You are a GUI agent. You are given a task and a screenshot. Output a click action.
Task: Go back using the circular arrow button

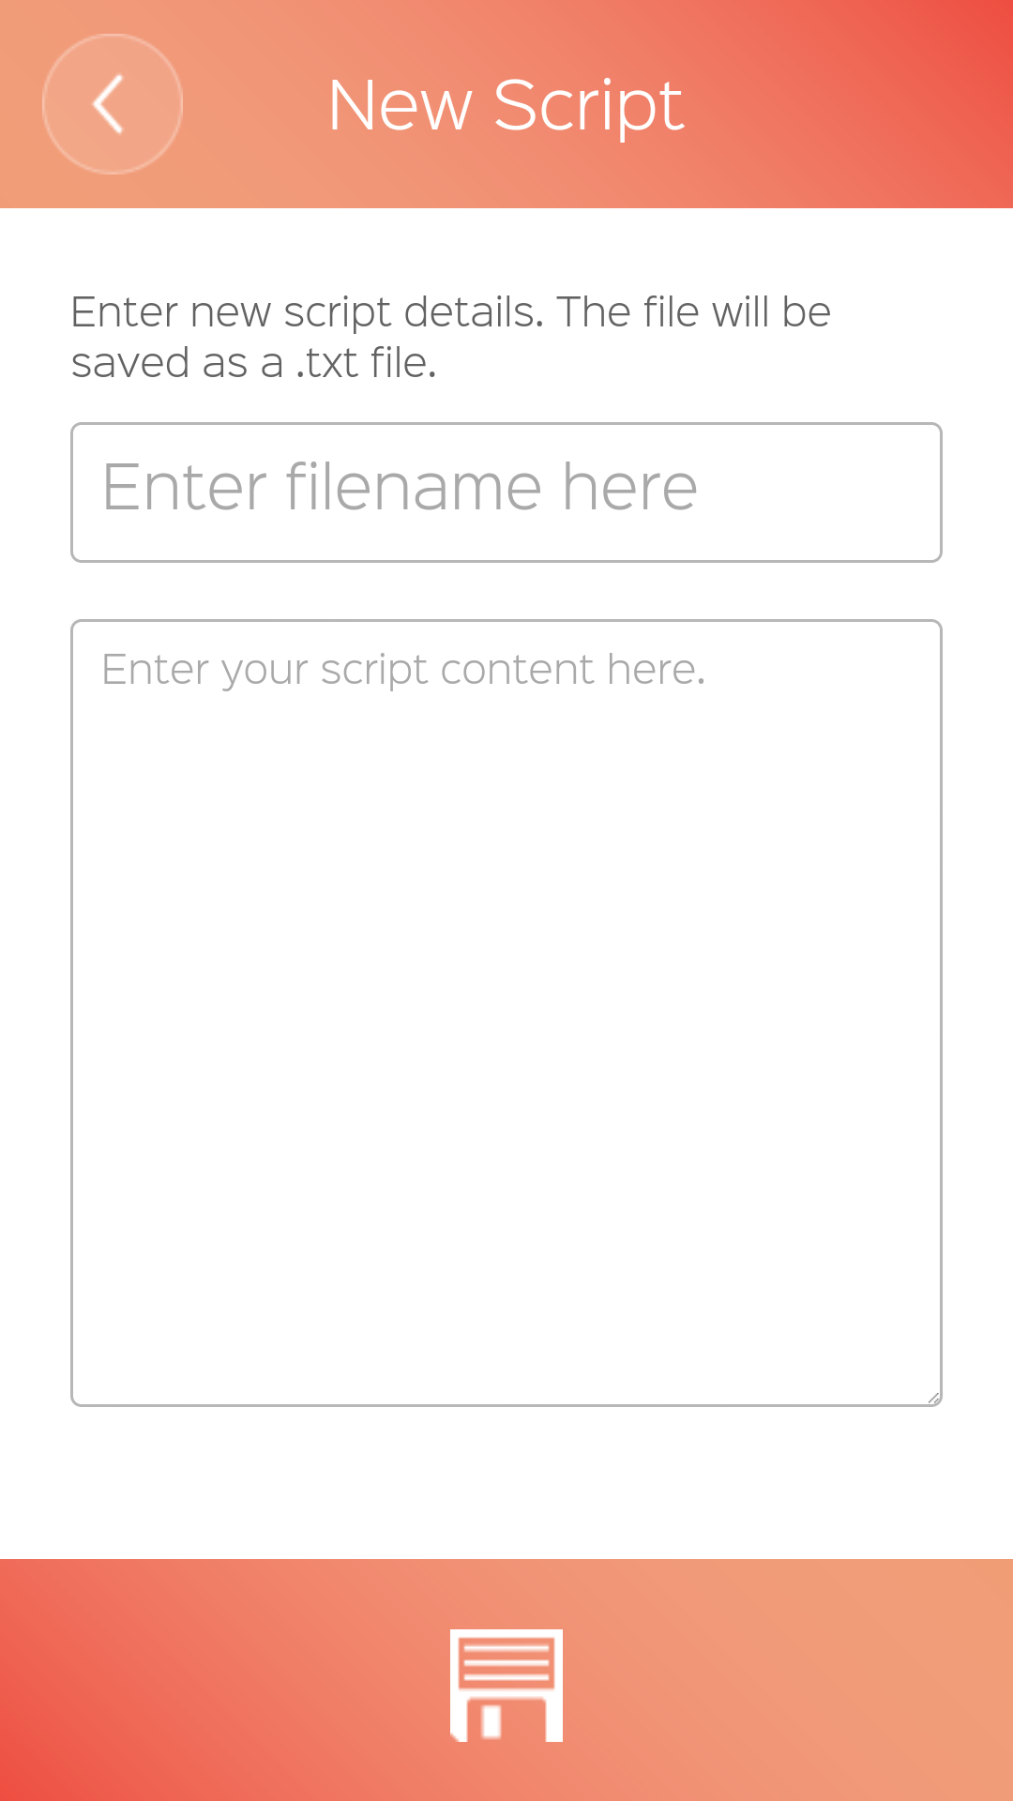(x=113, y=104)
